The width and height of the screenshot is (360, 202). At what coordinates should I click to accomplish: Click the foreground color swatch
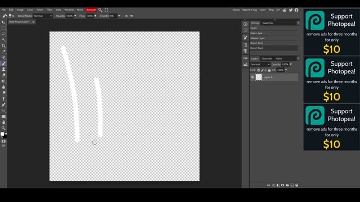coord(2,134)
